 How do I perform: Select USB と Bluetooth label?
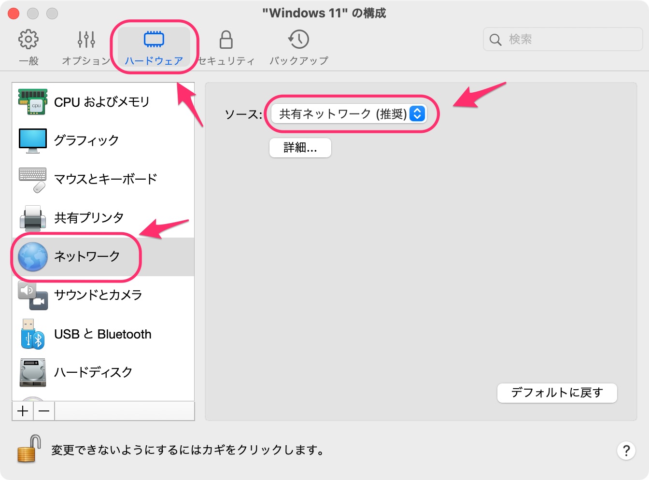click(103, 334)
